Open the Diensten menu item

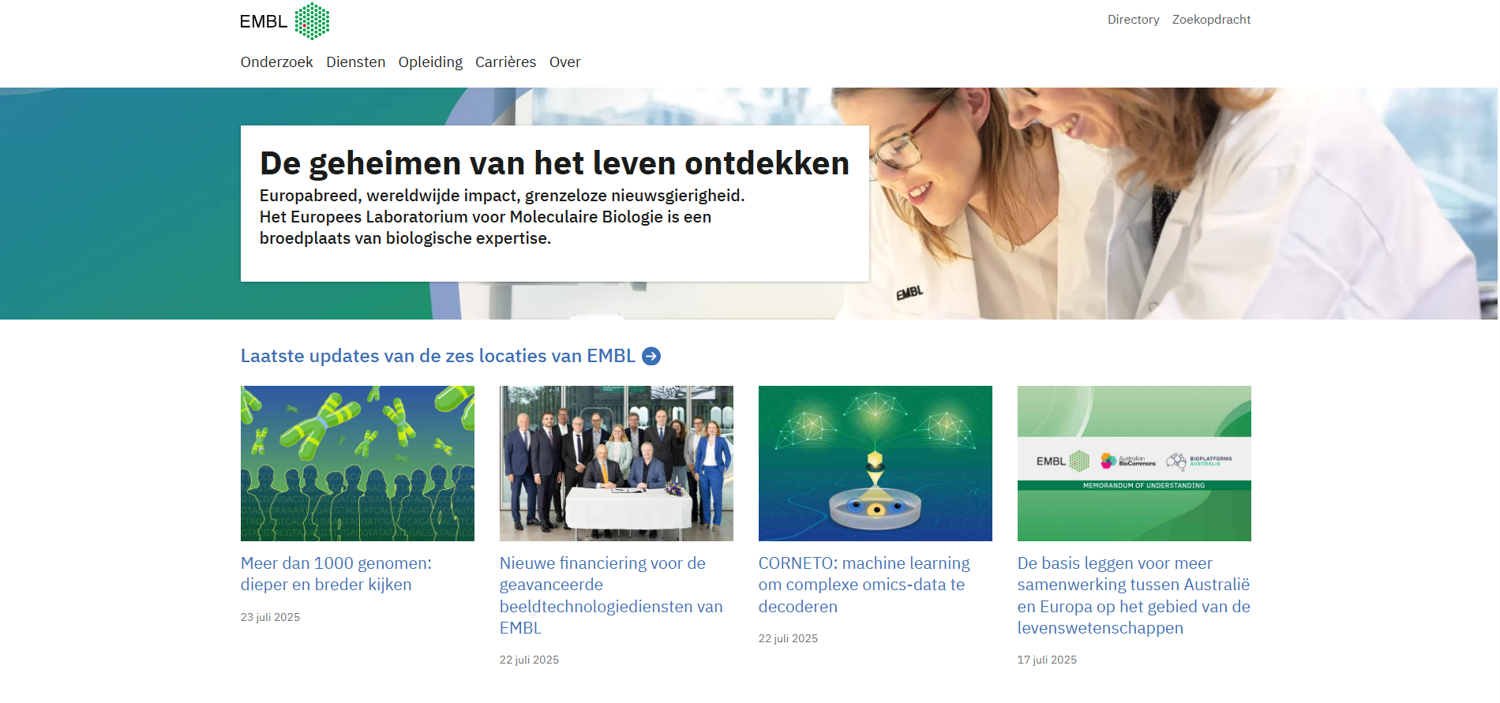(x=356, y=62)
